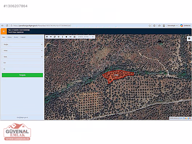The width and height of the screenshot is (192, 144).
Task: Toggle the orange hamburger menu
Action: click(x=4, y=31)
